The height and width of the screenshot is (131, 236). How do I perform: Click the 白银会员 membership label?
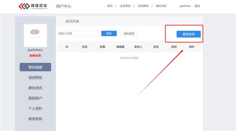click(x=35, y=56)
